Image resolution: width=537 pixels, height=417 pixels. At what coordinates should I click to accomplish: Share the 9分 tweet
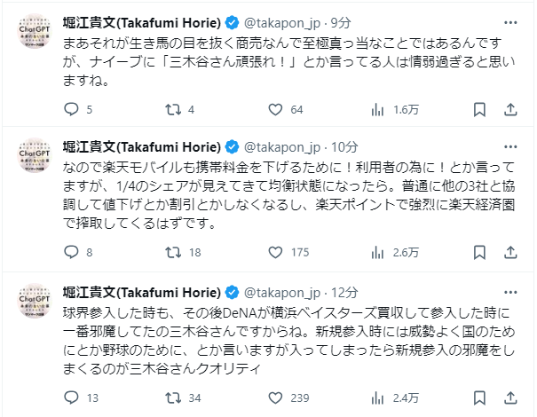point(510,110)
